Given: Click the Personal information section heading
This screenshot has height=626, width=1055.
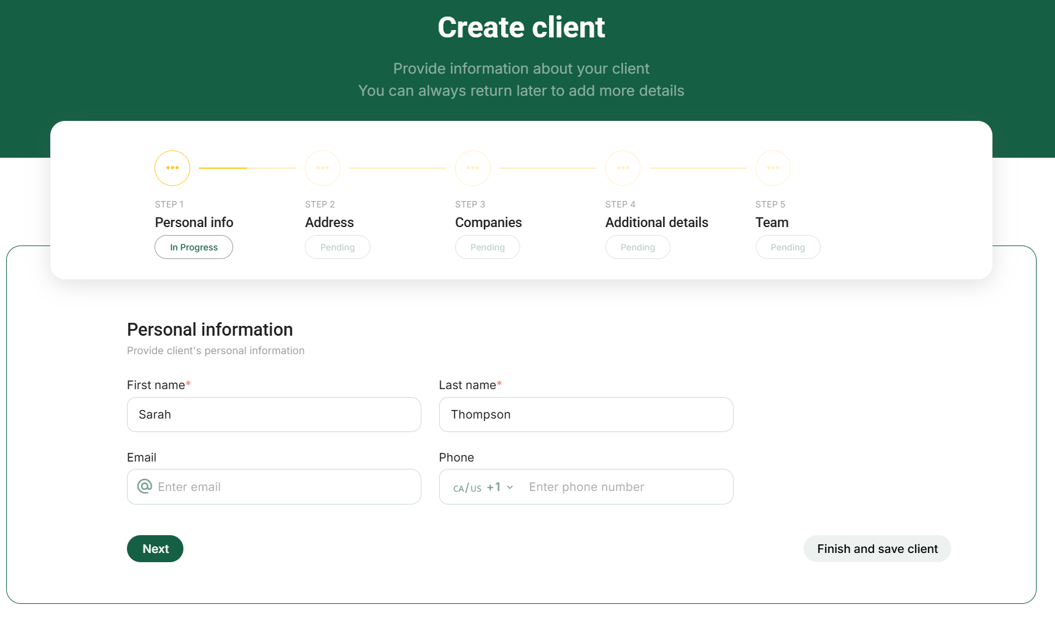Looking at the screenshot, I should click(x=210, y=330).
